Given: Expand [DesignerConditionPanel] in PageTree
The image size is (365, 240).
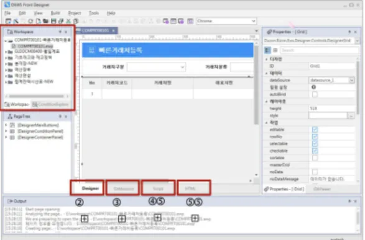Looking at the screenshot, I should [6, 131].
